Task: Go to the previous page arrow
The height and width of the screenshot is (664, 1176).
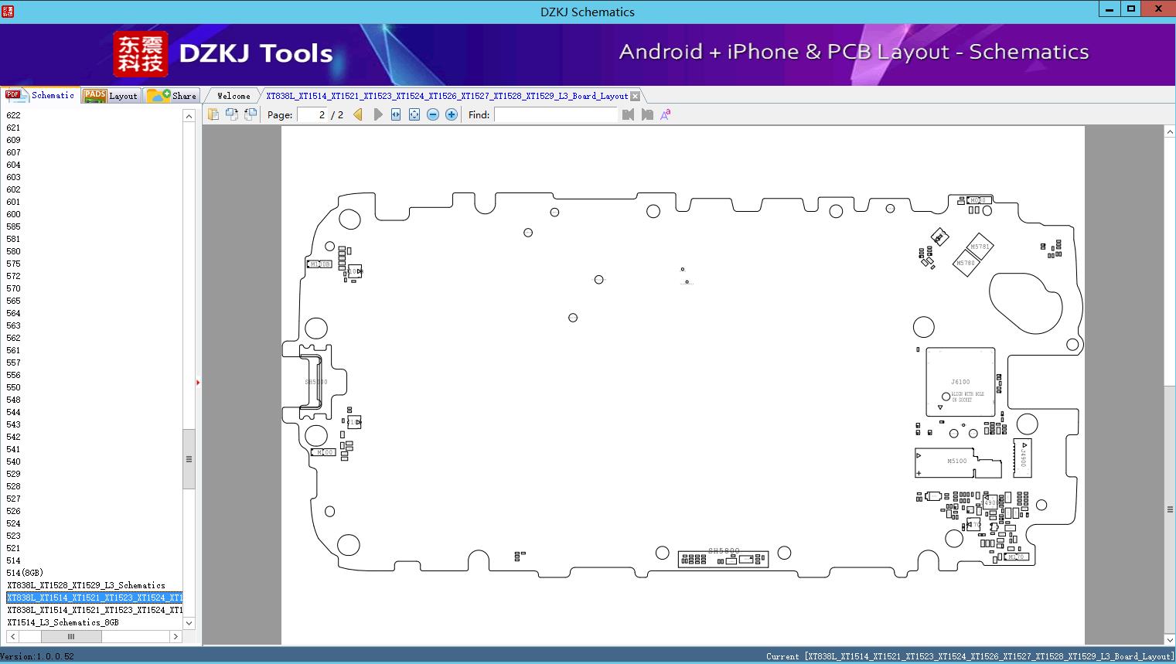Action: [x=358, y=114]
